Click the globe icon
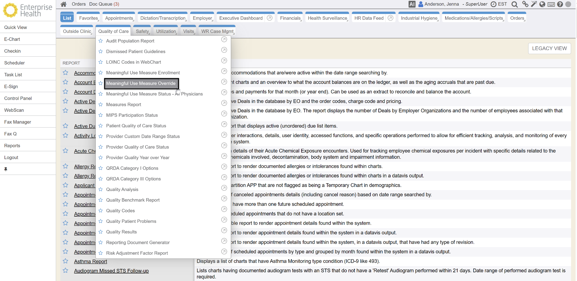Viewport: 577px width, 281px height. pos(542,4)
